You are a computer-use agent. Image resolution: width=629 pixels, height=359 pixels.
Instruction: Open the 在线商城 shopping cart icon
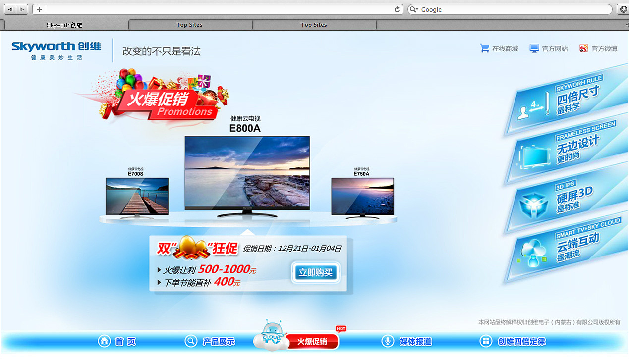click(484, 48)
